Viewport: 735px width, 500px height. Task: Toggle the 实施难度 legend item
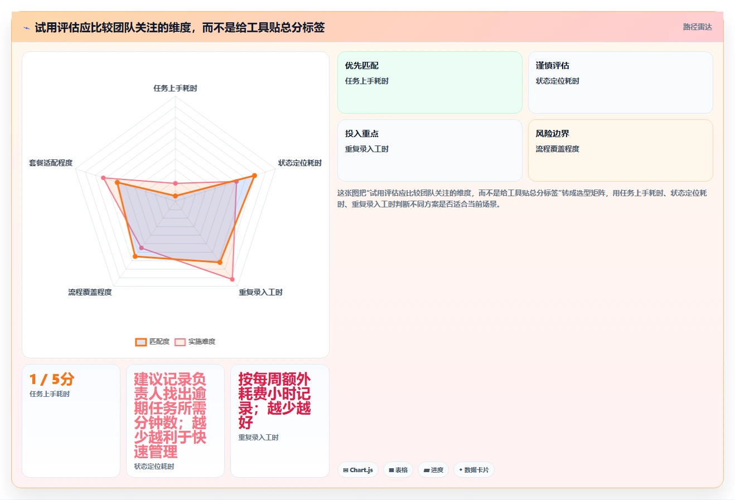[x=195, y=342]
